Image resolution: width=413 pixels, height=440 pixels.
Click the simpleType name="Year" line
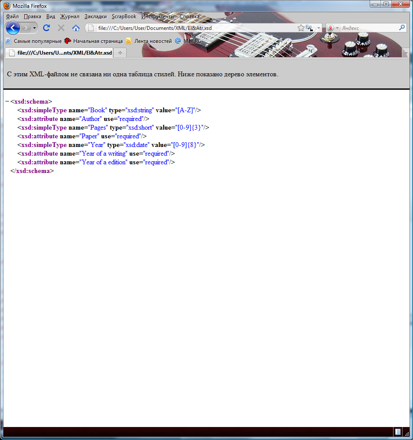111,145
